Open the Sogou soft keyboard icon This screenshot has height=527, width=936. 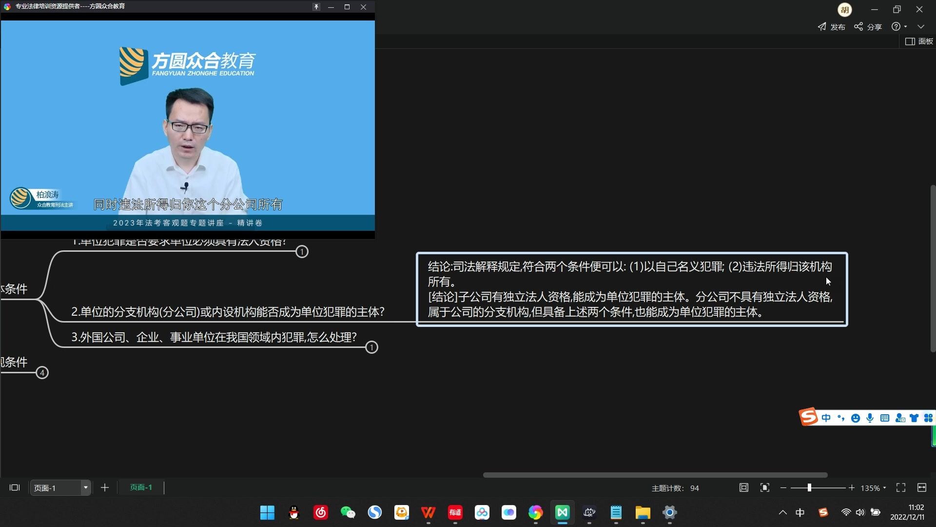(x=885, y=418)
